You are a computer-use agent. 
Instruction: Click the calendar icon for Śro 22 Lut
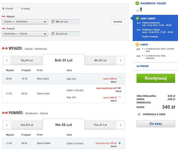click(x=53, y=34)
